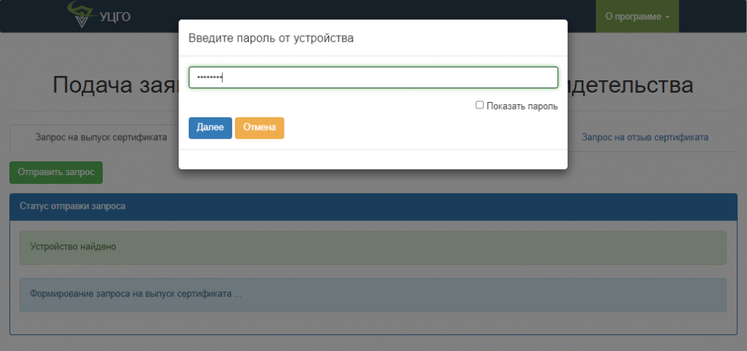
Task: Click the Статус отправки запроса panel header
Action: click(373, 207)
